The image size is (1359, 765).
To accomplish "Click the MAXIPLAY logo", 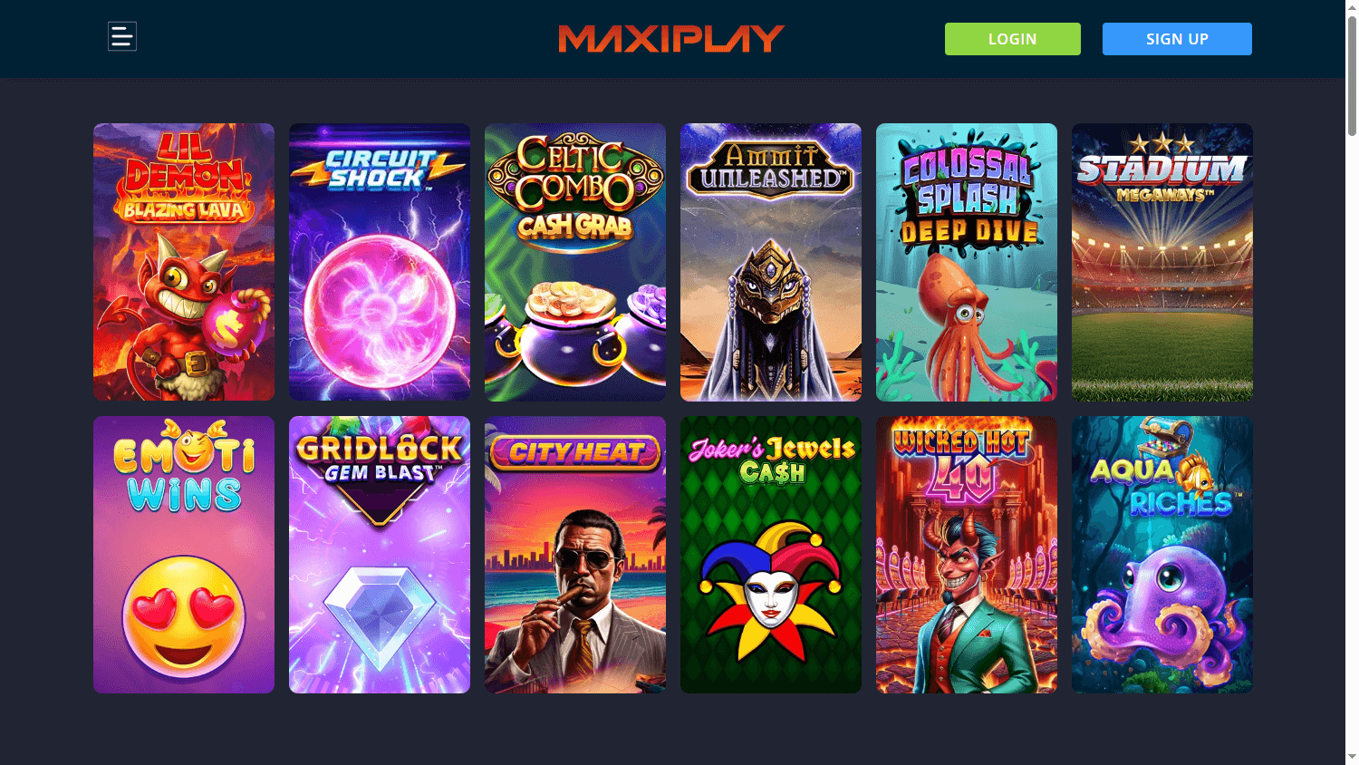I will click(x=671, y=39).
